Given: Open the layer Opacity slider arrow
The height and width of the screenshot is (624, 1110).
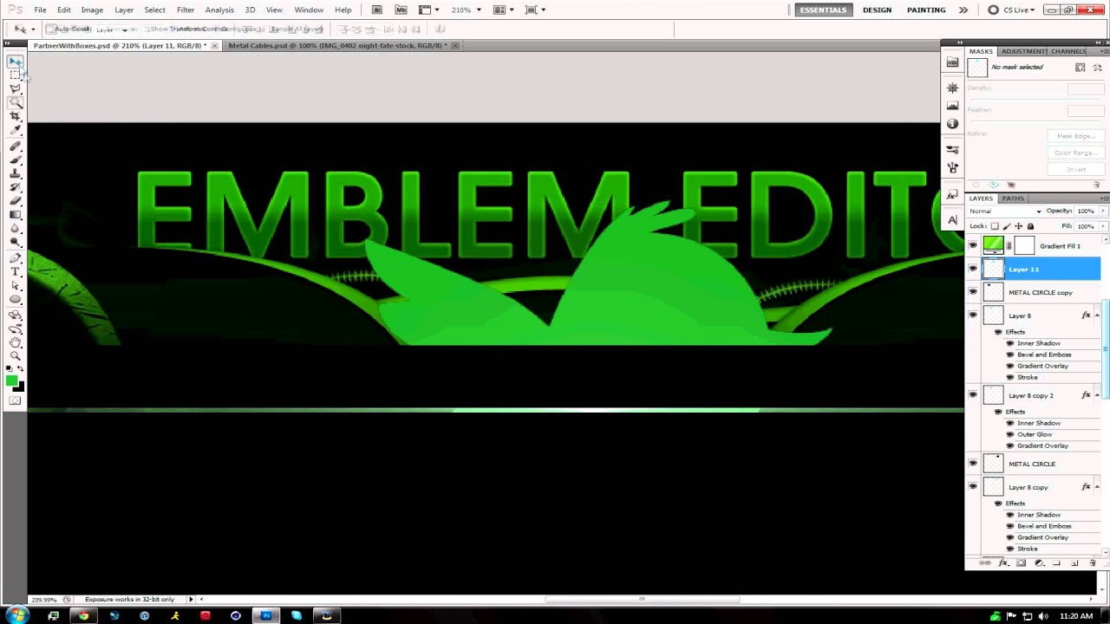Looking at the screenshot, I should click(x=1103, y=211).
